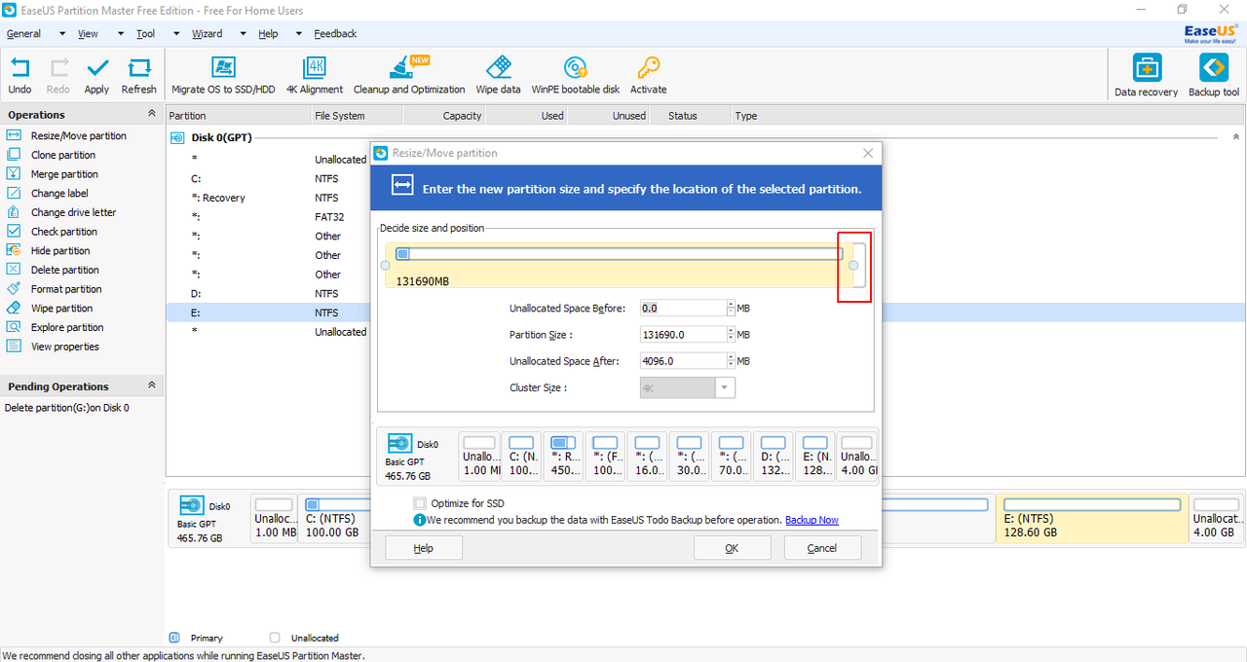Image resolution: width=1247 pixels, height=662 pixels.
Task: Open the Wizard menu
Action: (207, 33)
